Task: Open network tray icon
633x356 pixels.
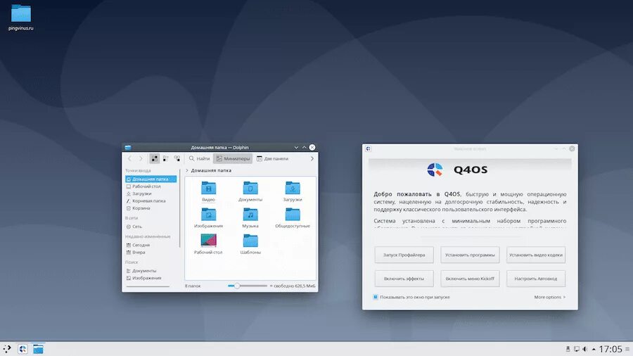Action: pos(577,349)
